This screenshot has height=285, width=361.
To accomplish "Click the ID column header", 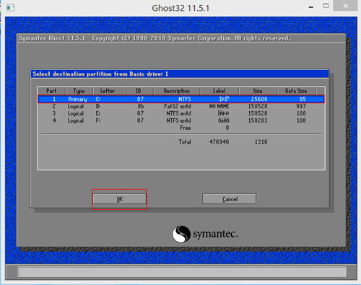I will [x=138, y=91].
